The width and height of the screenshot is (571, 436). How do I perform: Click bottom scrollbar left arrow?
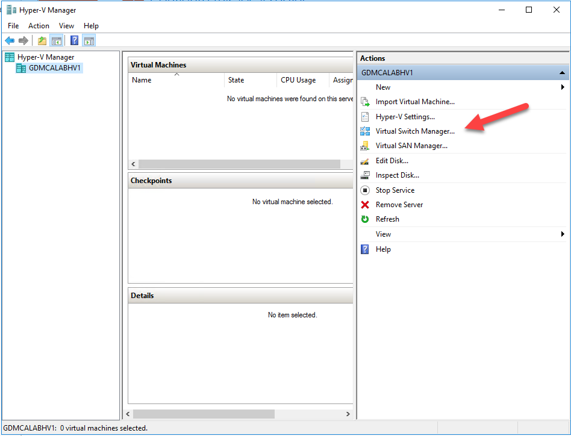click(128, 414)
